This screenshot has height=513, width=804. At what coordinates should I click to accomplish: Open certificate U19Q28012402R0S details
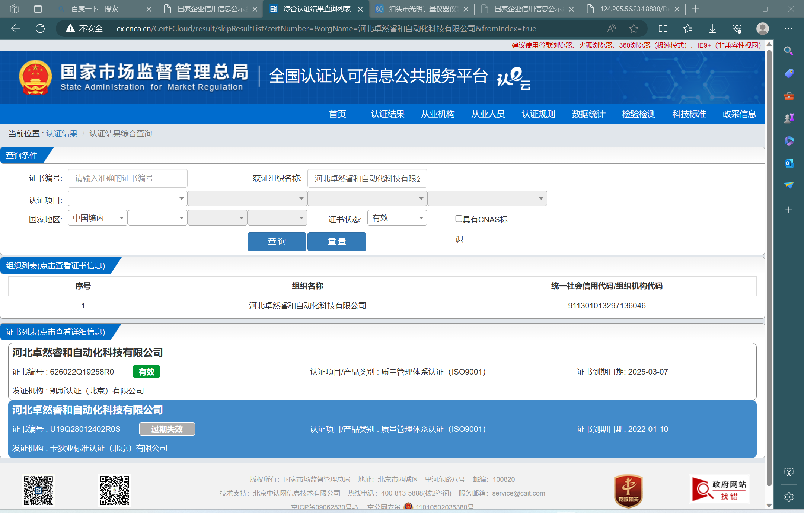click(382, 429)
